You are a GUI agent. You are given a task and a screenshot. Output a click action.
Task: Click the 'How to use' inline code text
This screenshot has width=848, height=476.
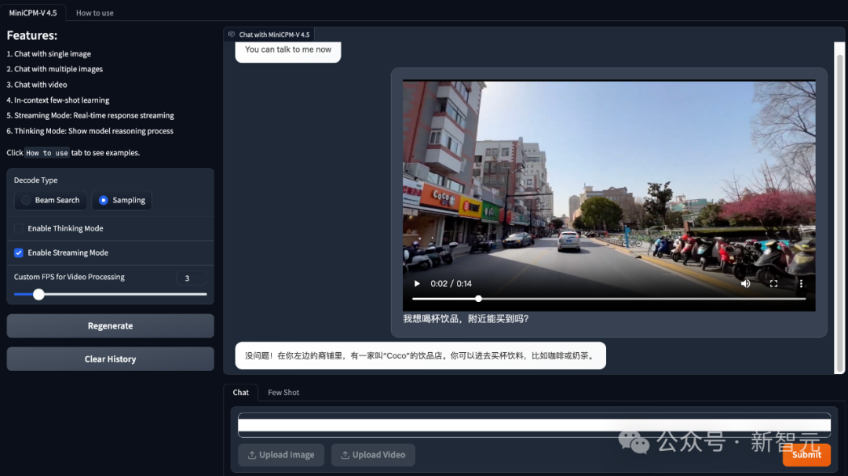(47, 153)
